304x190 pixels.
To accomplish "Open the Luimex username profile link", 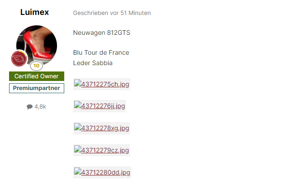I will [x=34, y=12].
